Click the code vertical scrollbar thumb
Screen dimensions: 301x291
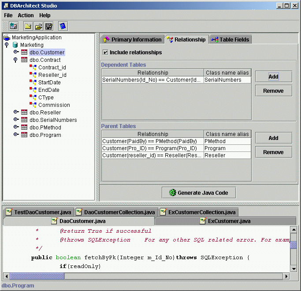coord(294,245)
